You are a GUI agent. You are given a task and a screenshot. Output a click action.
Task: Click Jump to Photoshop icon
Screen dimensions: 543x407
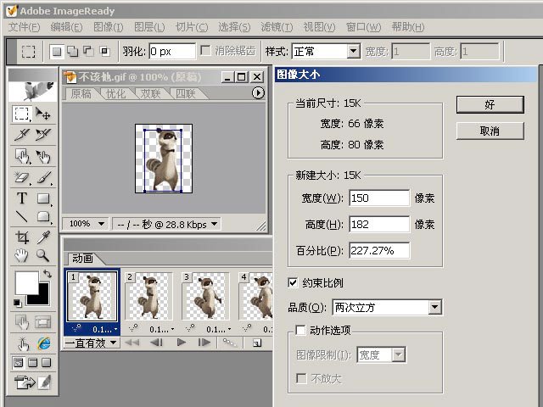25,382
